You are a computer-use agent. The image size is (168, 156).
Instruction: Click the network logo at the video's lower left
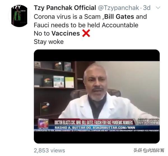coord(43,124)
